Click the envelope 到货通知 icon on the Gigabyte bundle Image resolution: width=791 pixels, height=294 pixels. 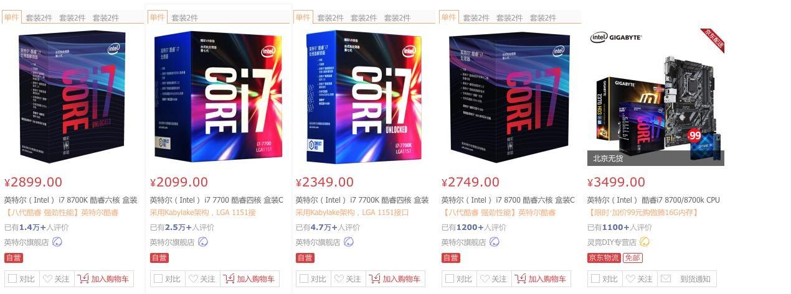click(666, 279)
